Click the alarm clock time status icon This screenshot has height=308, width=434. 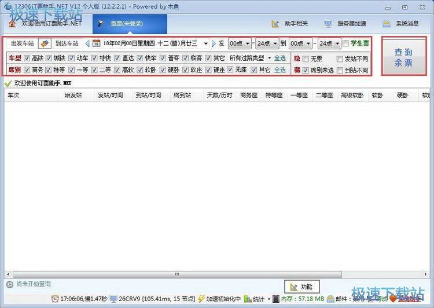coord(55,299)
